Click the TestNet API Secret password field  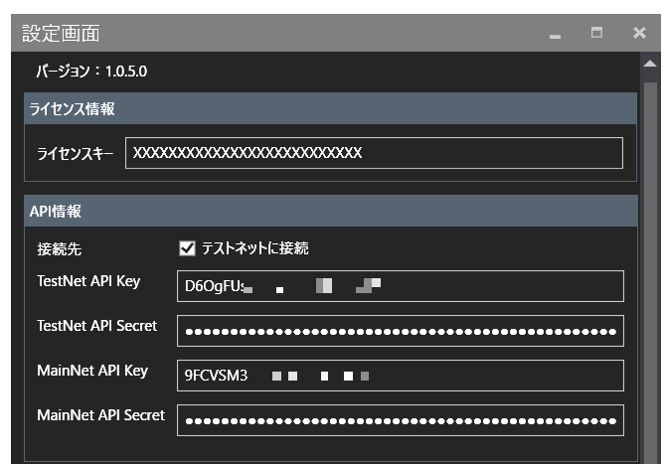(401, 331)
